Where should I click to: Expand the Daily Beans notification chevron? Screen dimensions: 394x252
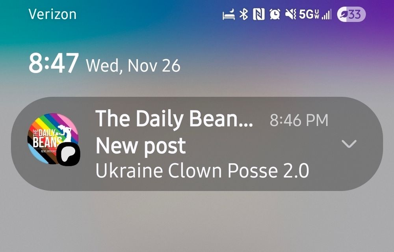tap(349, 144)
